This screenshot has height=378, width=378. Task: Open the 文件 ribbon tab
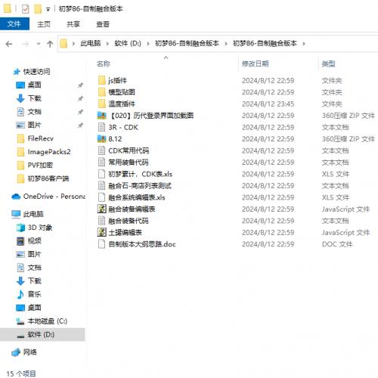pos(14,24)
